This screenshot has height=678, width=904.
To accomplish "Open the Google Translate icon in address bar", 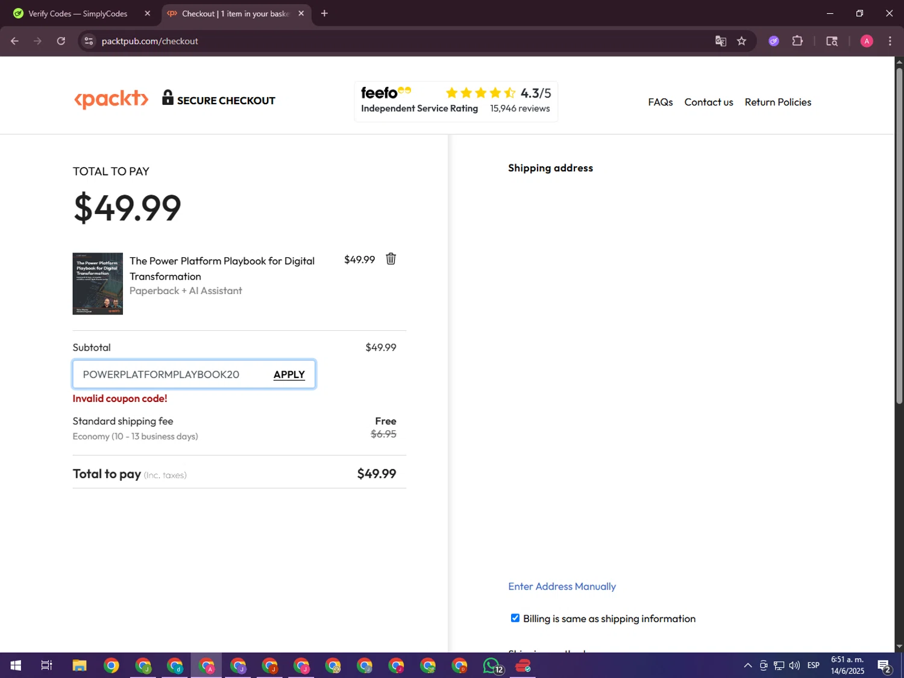I will [720, 41].
